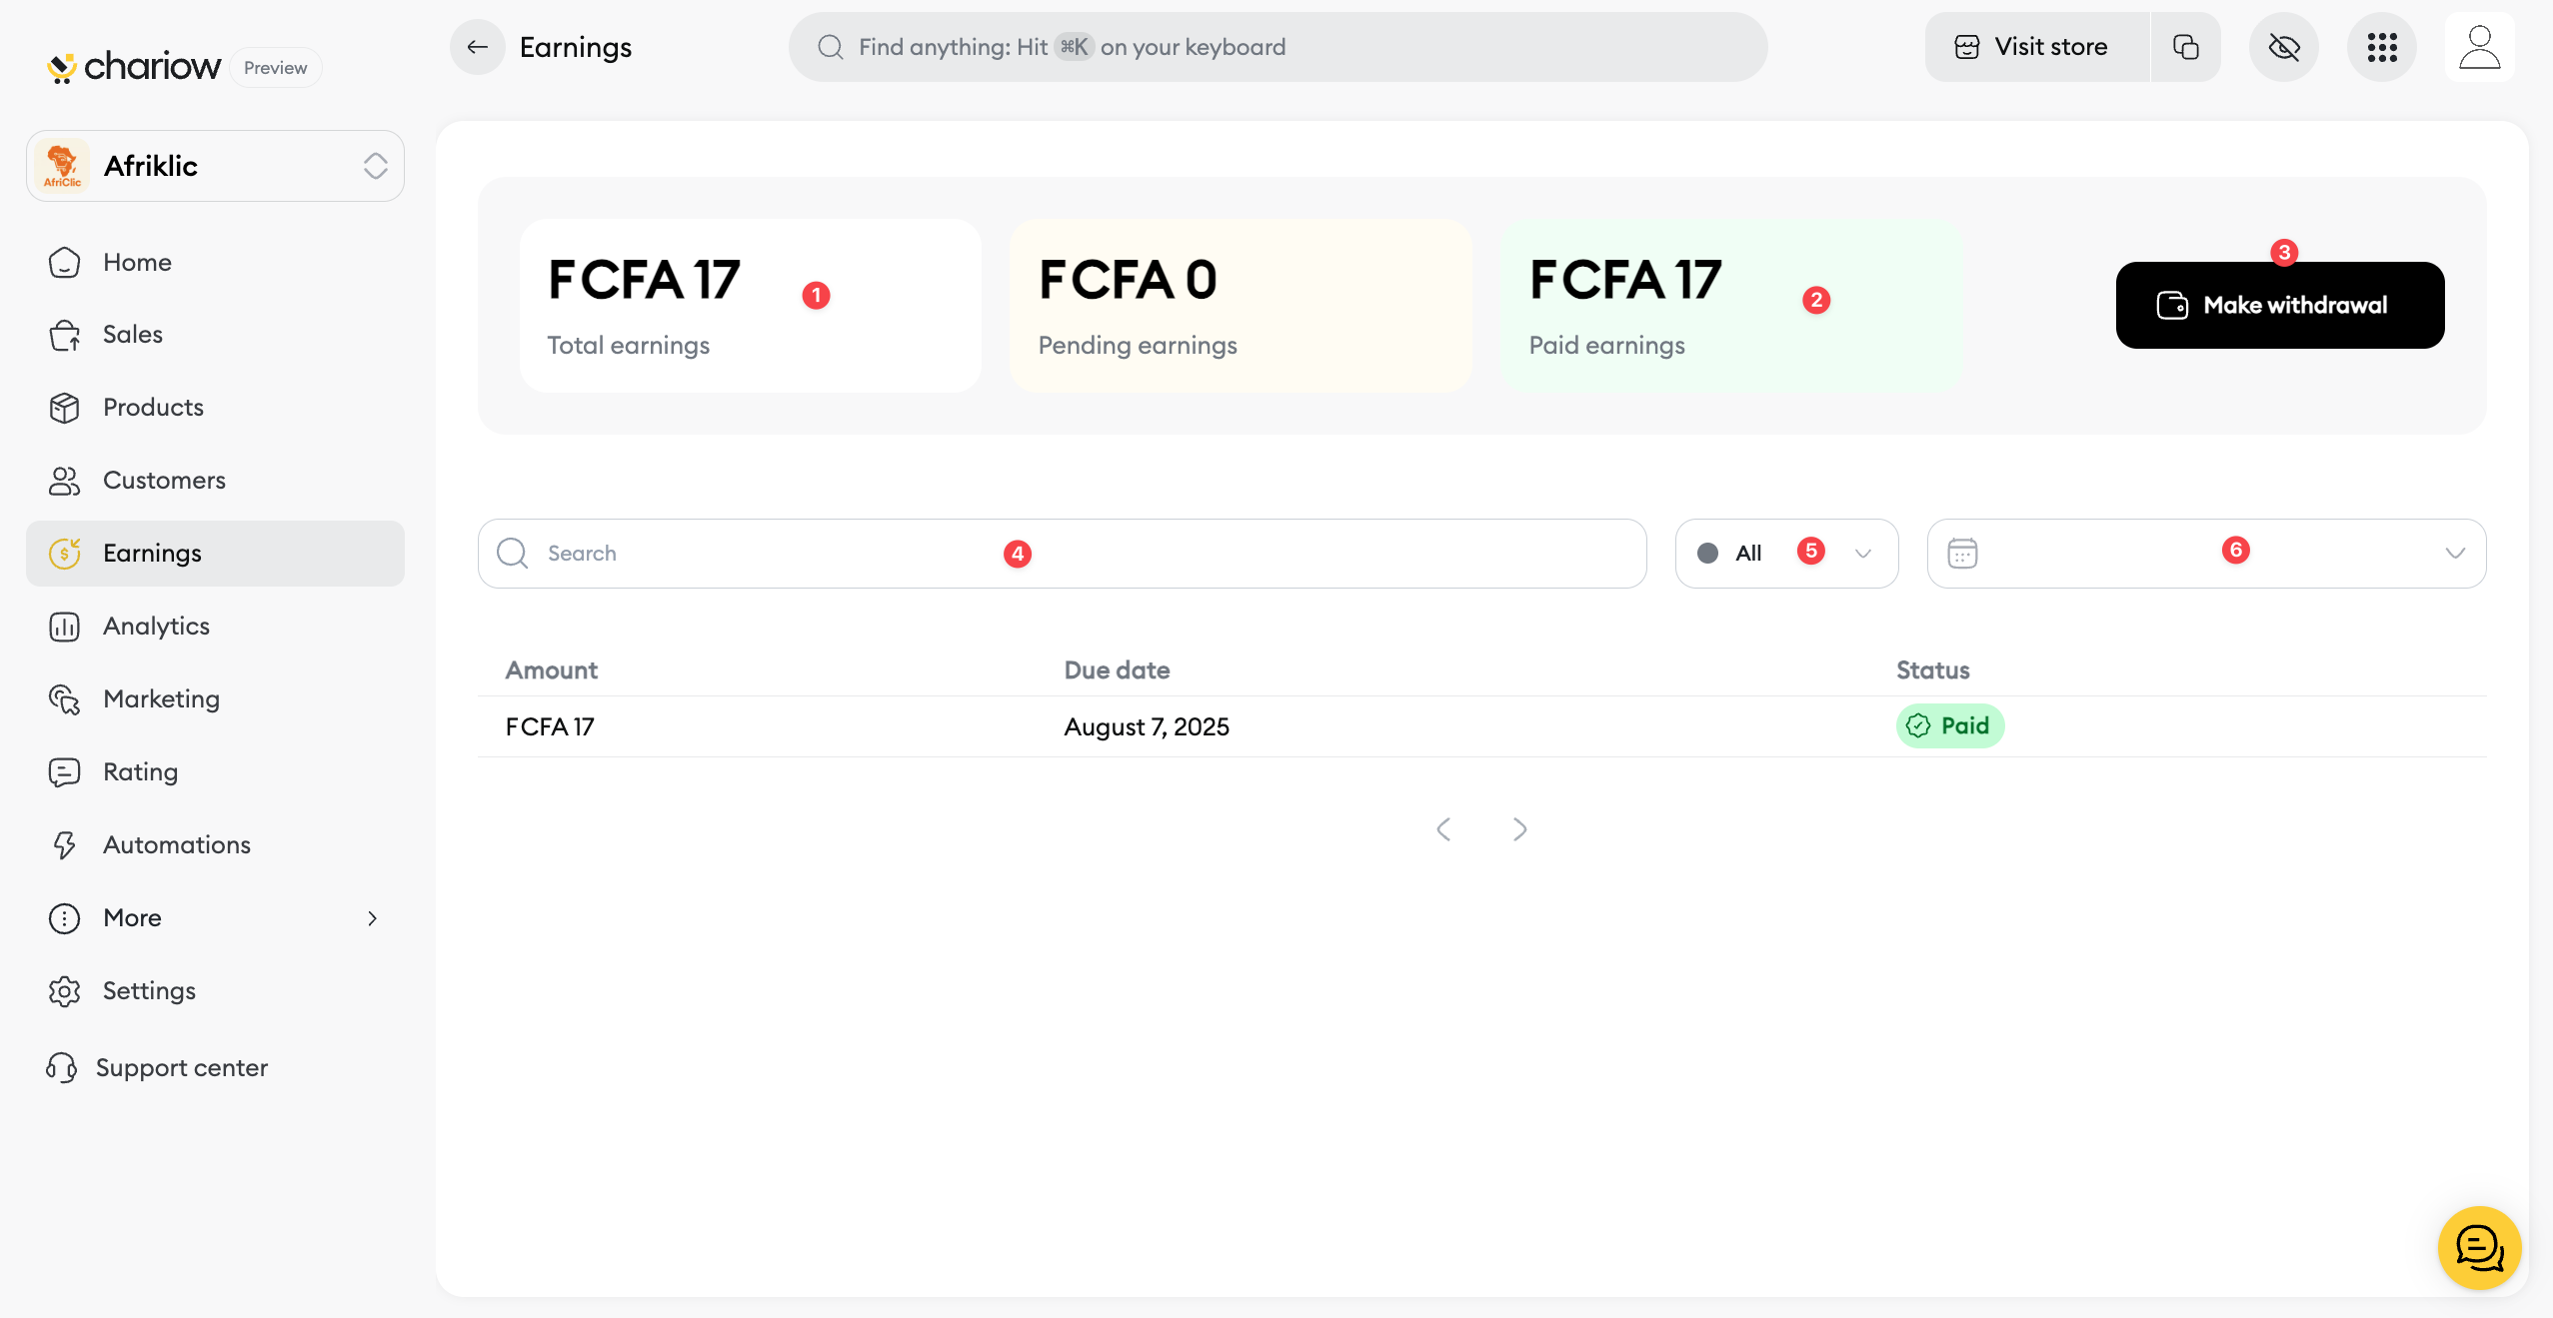The width and height of the screenshot is (2553, 1318).
Task: Click the Visit store button
Action: [x=2035, y=47]
